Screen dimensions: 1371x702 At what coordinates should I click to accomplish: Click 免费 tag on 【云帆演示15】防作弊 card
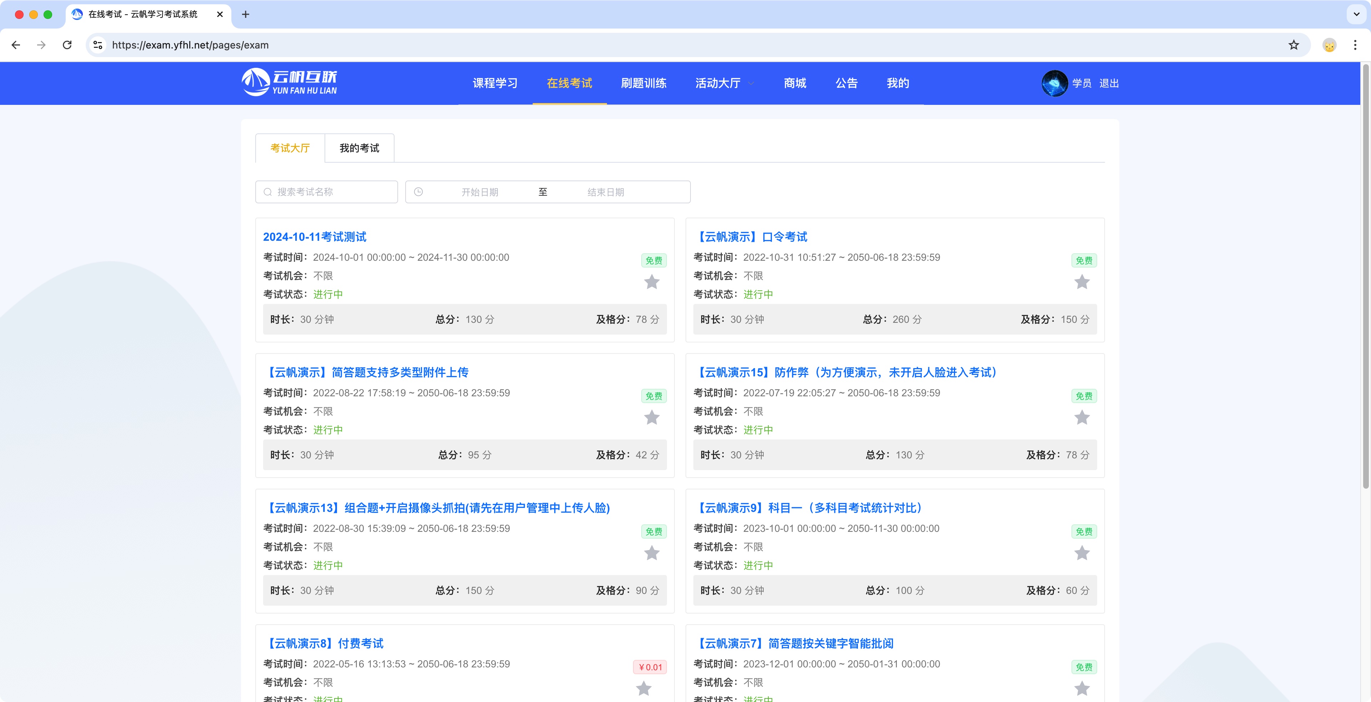[x=1084, y=396]
